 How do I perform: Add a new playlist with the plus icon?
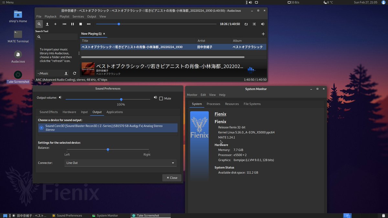tap(263, 34)
